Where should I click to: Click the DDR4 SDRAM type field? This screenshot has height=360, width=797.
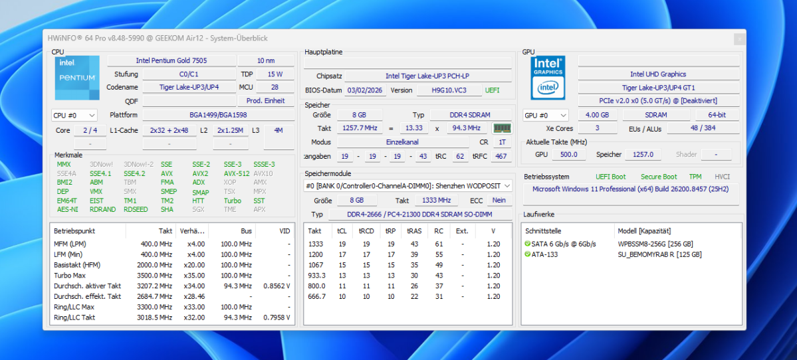tap(471, 116)
